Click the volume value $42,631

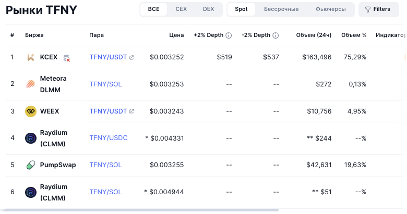point(319,165)
